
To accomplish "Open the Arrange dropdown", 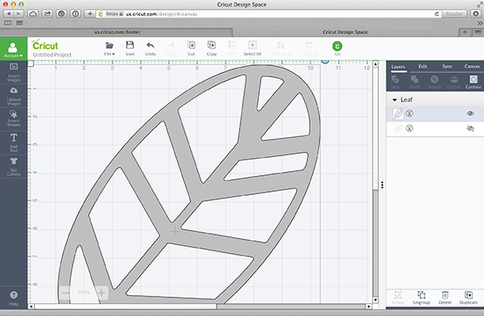I will (x=281, y=48).
